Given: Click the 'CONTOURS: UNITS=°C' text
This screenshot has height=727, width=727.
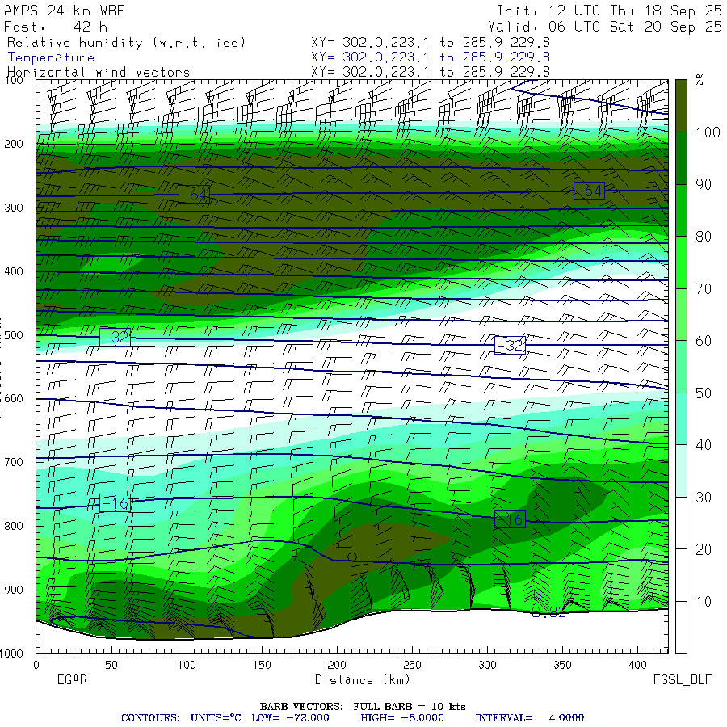Looking at the screenshot, I should click(x=181, y=718).
